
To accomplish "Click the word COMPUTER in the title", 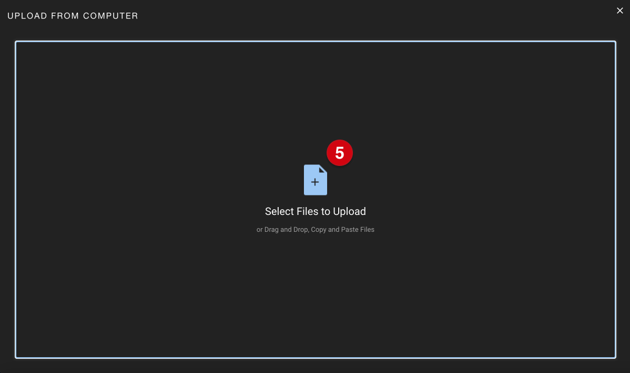I will click(x=111, y=16).
